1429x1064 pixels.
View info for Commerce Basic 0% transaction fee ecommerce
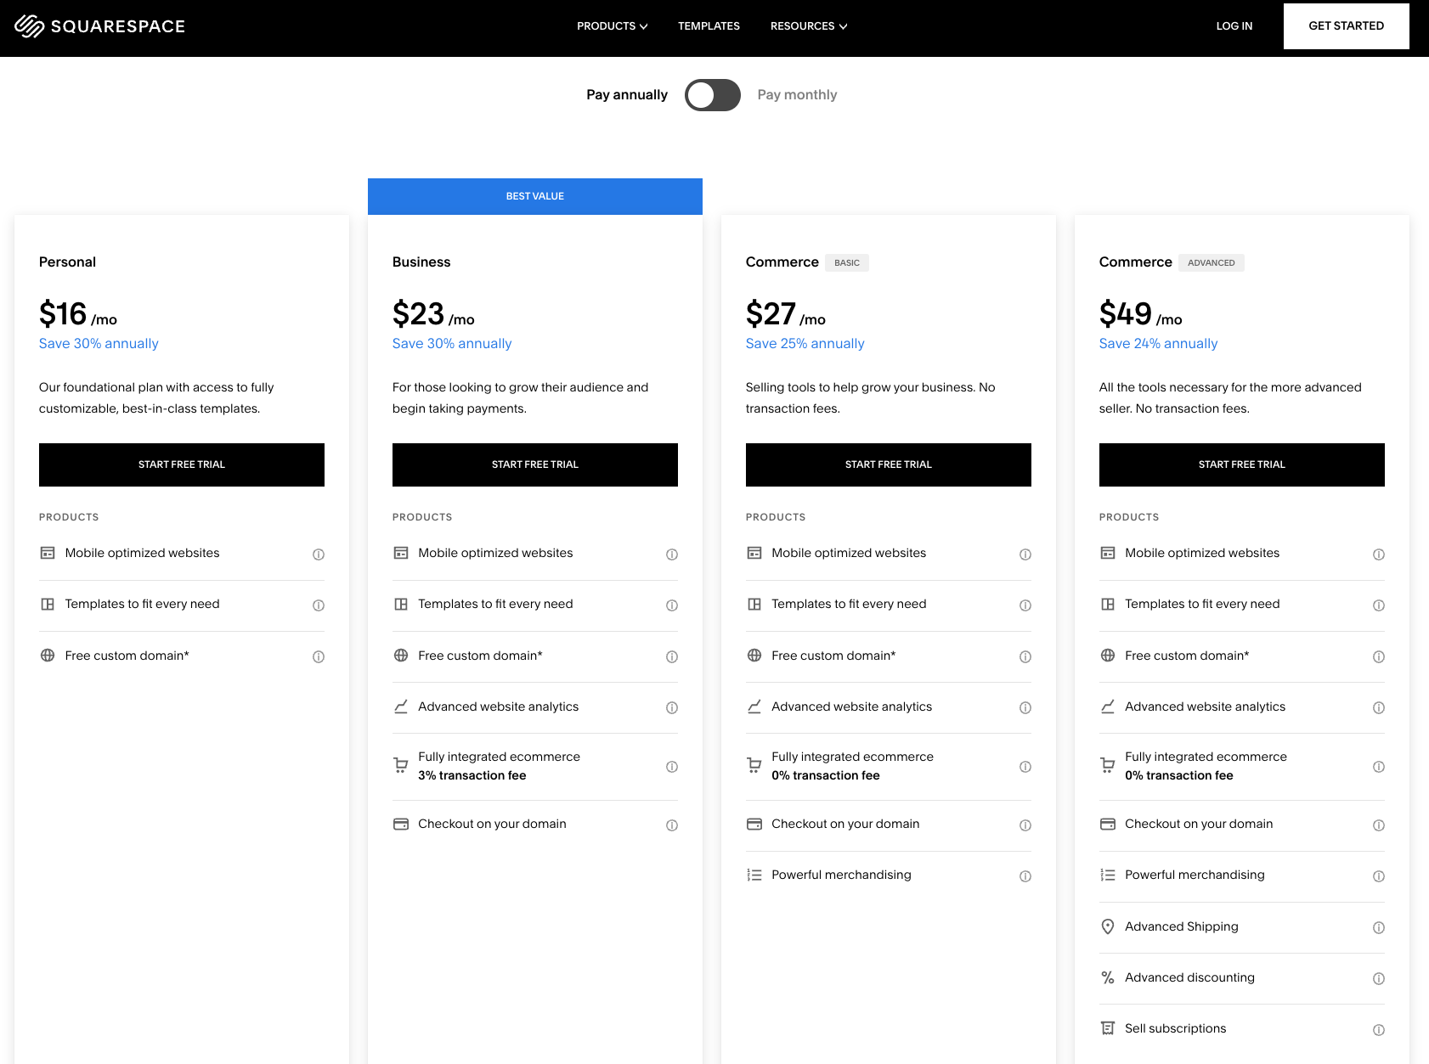click(x=1025, y=767)
